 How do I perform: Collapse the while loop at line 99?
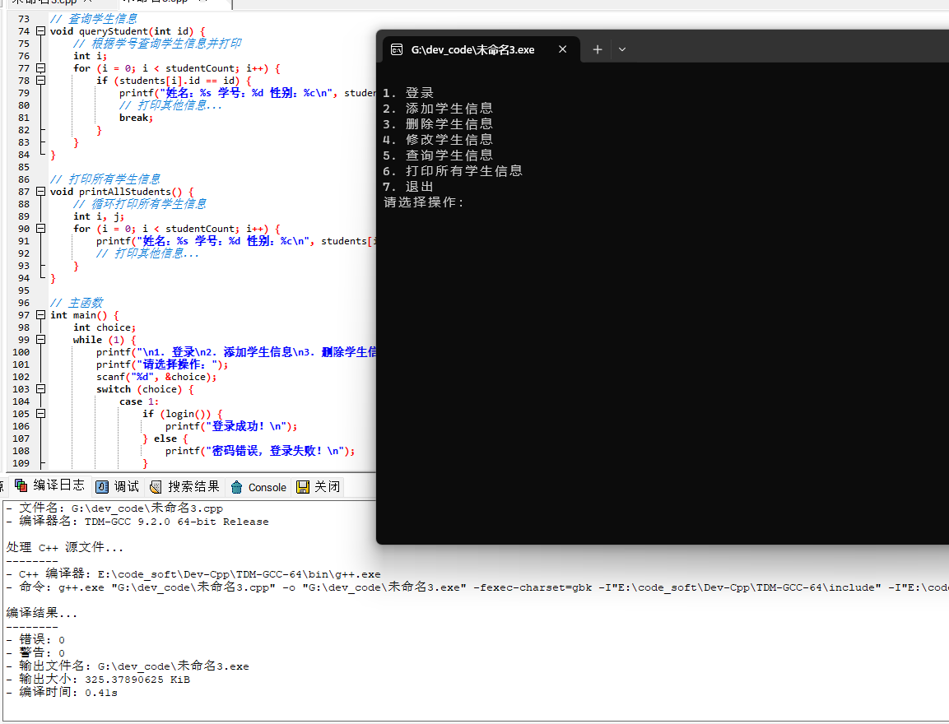(x=40, y=340)
